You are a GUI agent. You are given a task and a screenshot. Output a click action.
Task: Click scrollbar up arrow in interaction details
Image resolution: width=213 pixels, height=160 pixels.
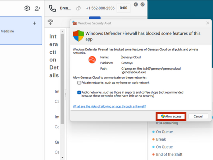pyautogui.click(x=62, y=32)
